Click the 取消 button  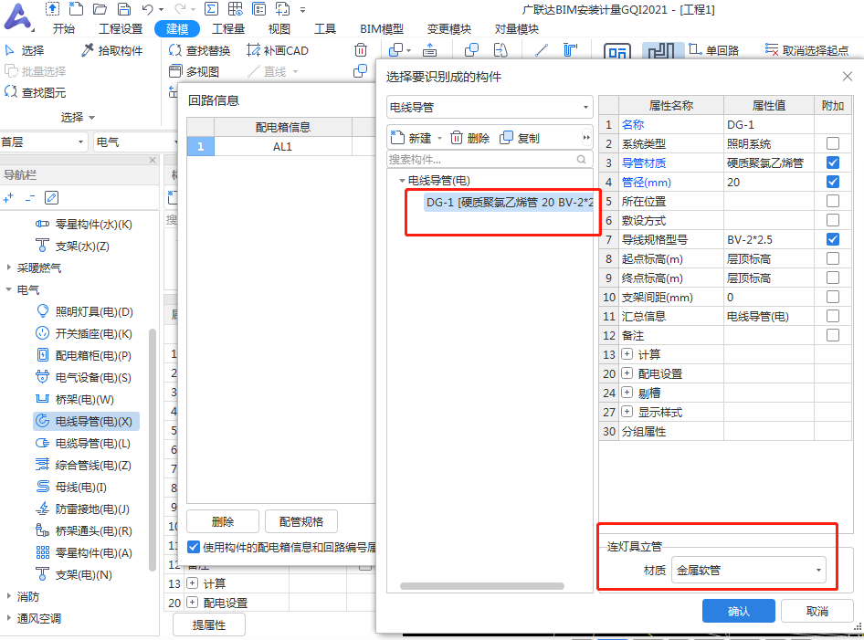pyautogui.click(x=817, y=611)
